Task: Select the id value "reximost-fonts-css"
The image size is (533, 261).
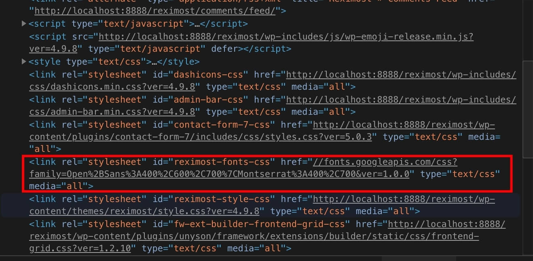Action: pos(221,162)
